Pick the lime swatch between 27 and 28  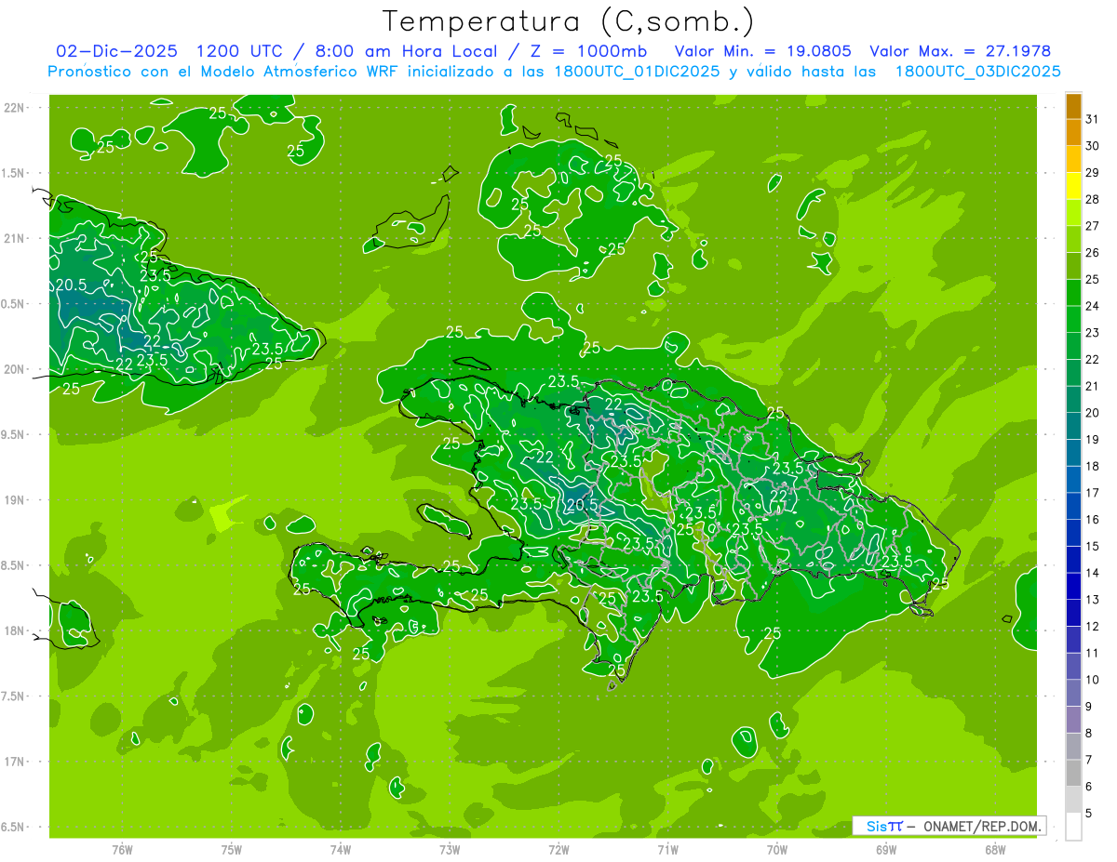click(x=1073, y=213)
